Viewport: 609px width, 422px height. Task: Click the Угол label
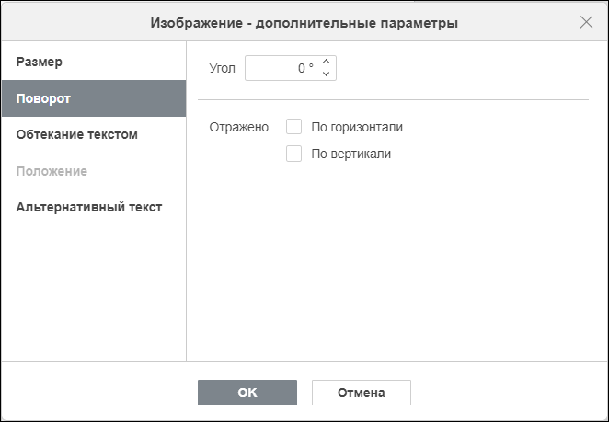click(222, 68)
